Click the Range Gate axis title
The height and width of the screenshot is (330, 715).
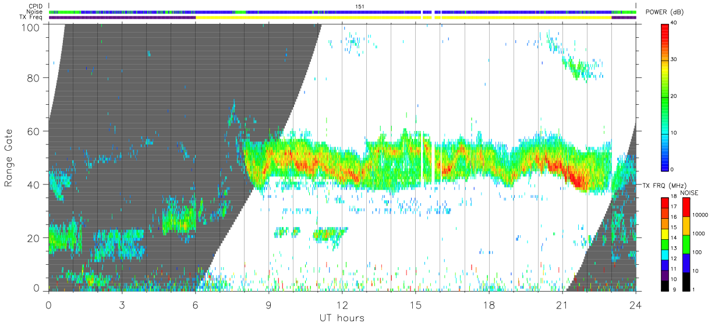pyautogui.click(x=9, y=158)
